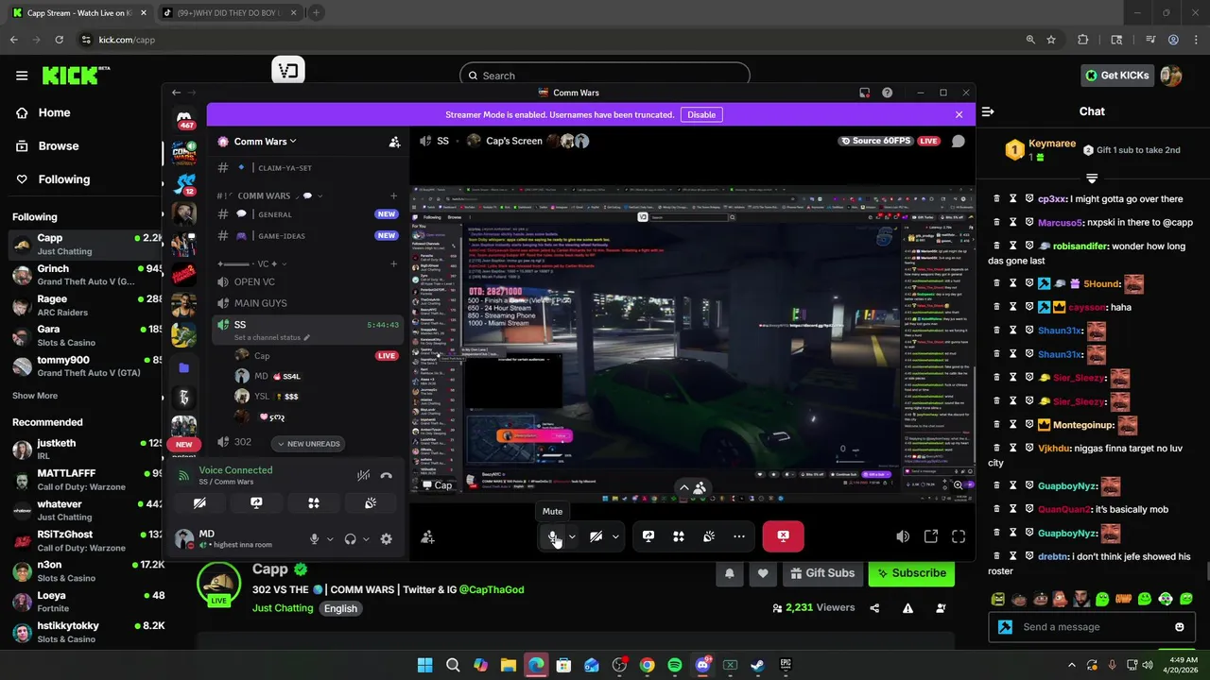
Task: Open activities icon in call control bar
Action: point(679,536)
